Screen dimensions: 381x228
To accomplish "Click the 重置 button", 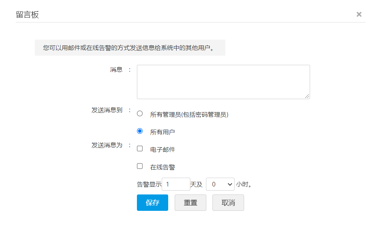I will tap(190, 202).
